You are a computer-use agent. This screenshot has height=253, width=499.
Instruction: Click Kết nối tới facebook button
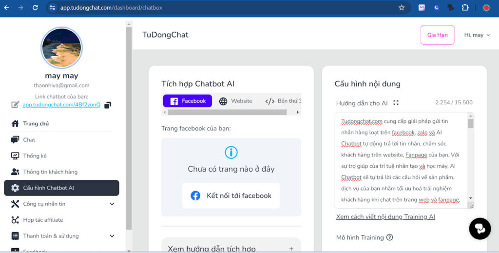point(231,195)
